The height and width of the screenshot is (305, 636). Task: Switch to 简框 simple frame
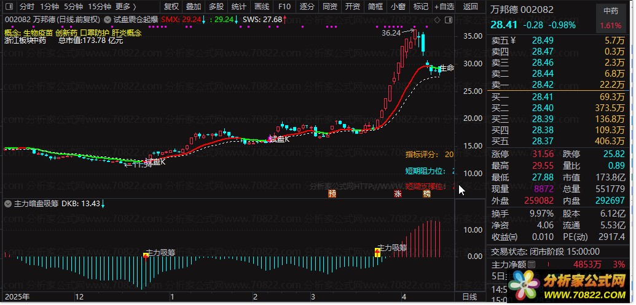point(375,7)
